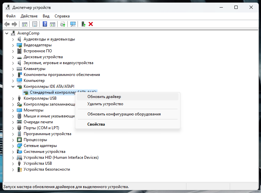Go forward with the right arrow toolbar button
The height and width of the screenshot is (193, 261).
click(x=14, y=24)
